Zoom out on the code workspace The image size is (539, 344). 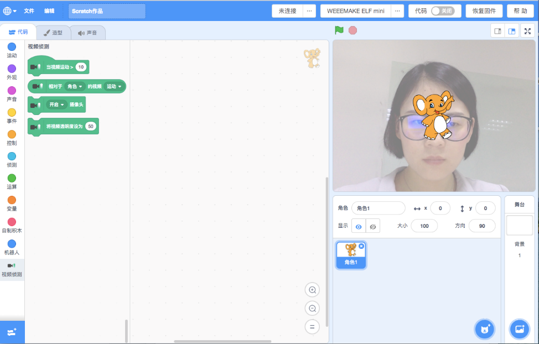(312, 309)
